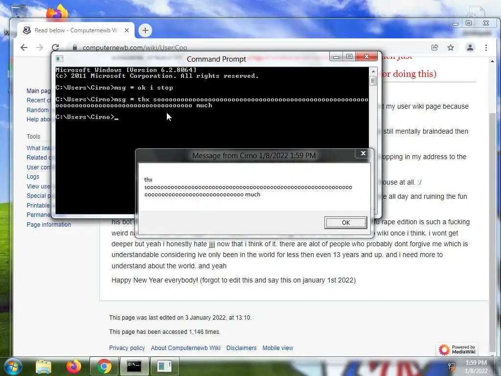Viewport: 501px width, 376px height.
Task: Open a new Chrome tab
Action: (145, 30)
